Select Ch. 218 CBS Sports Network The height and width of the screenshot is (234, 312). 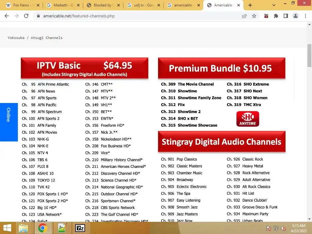[x=110, y=207]
